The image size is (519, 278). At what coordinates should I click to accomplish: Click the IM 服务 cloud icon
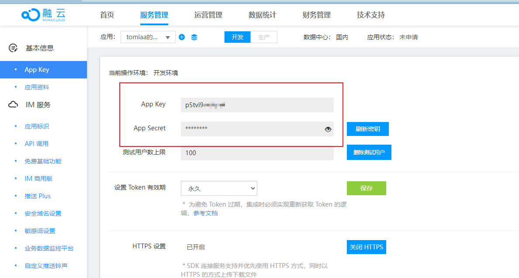pos(13,104)
